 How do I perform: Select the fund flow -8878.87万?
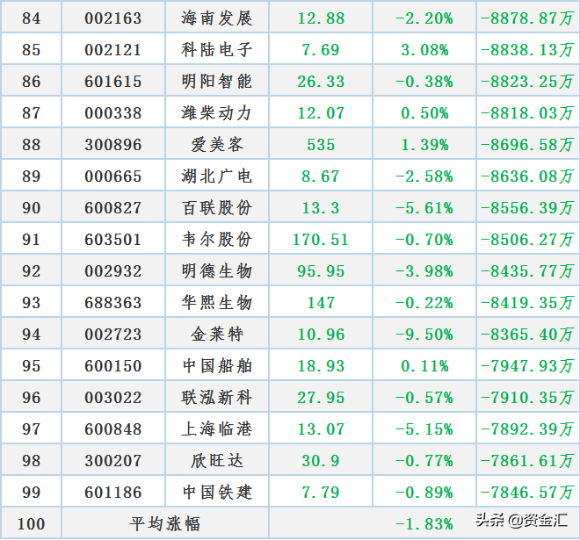coord(527,18)
